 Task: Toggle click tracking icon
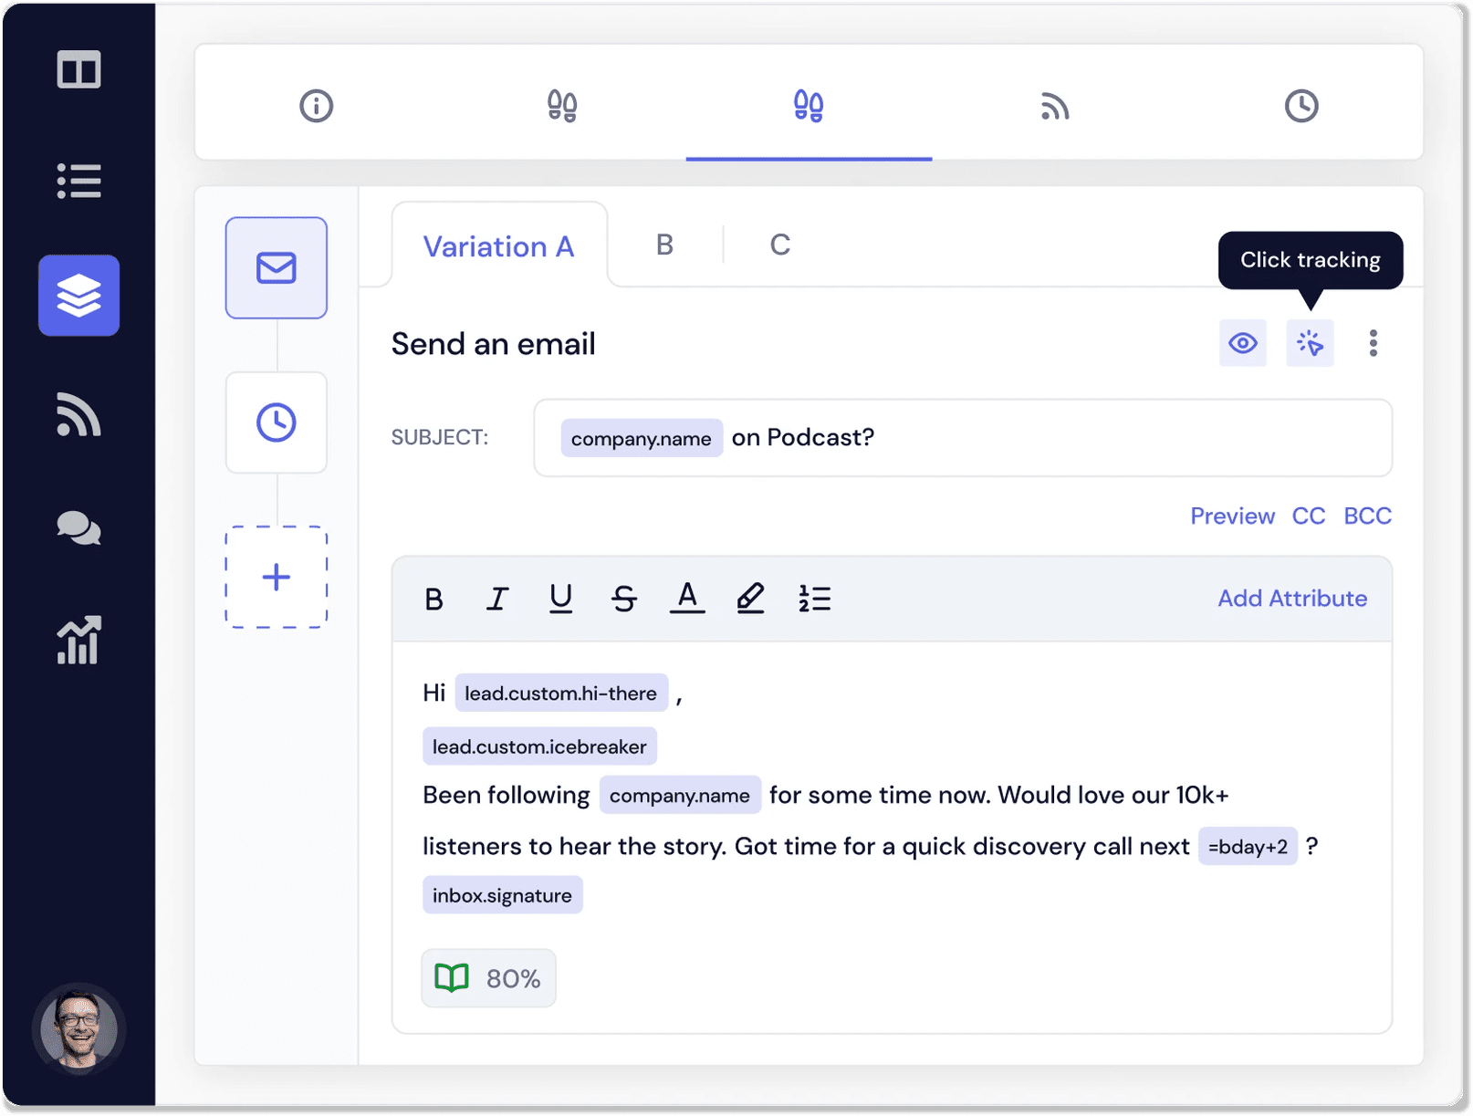[1310, 343]
